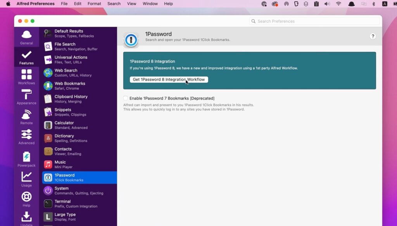Enable 1Password 7 Bookmarks checkbox
The width and height of the screenshot is (397, 226).
[x=126, y=98]
